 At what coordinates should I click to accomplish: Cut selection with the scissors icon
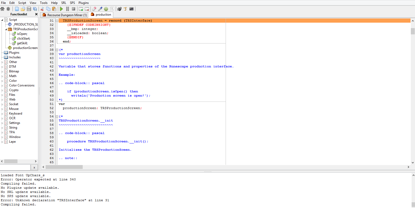click(x=42, y=9)
